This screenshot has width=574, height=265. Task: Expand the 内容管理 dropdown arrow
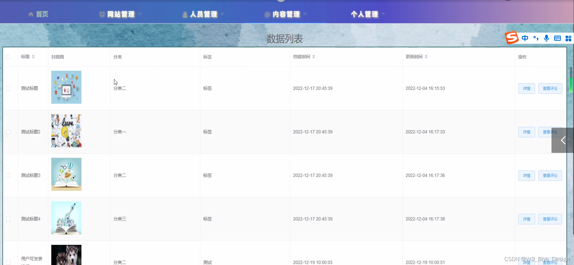[x=305, y=14]
